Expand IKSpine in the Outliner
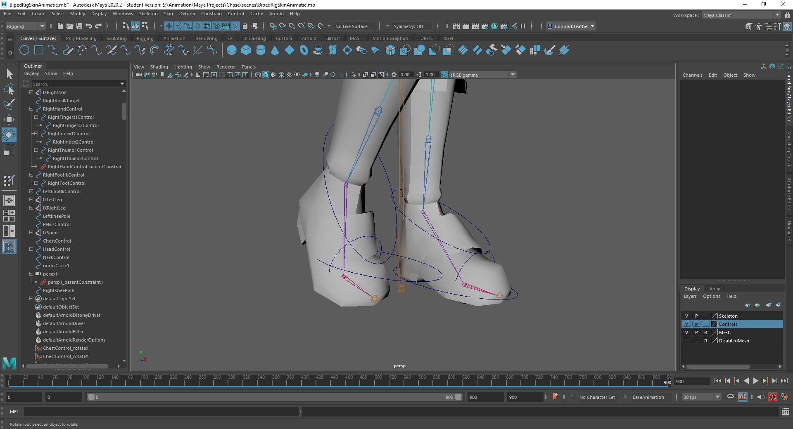Viewport: 793px width, 429px height. [31, 232]
